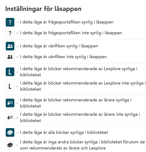146x152 pixels.
Task: Select the dark filled friends tab icon
Action: [x=10, y=46]
